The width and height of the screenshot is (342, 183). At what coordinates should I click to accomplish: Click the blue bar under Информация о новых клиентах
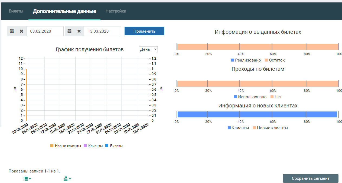point(257,114)
